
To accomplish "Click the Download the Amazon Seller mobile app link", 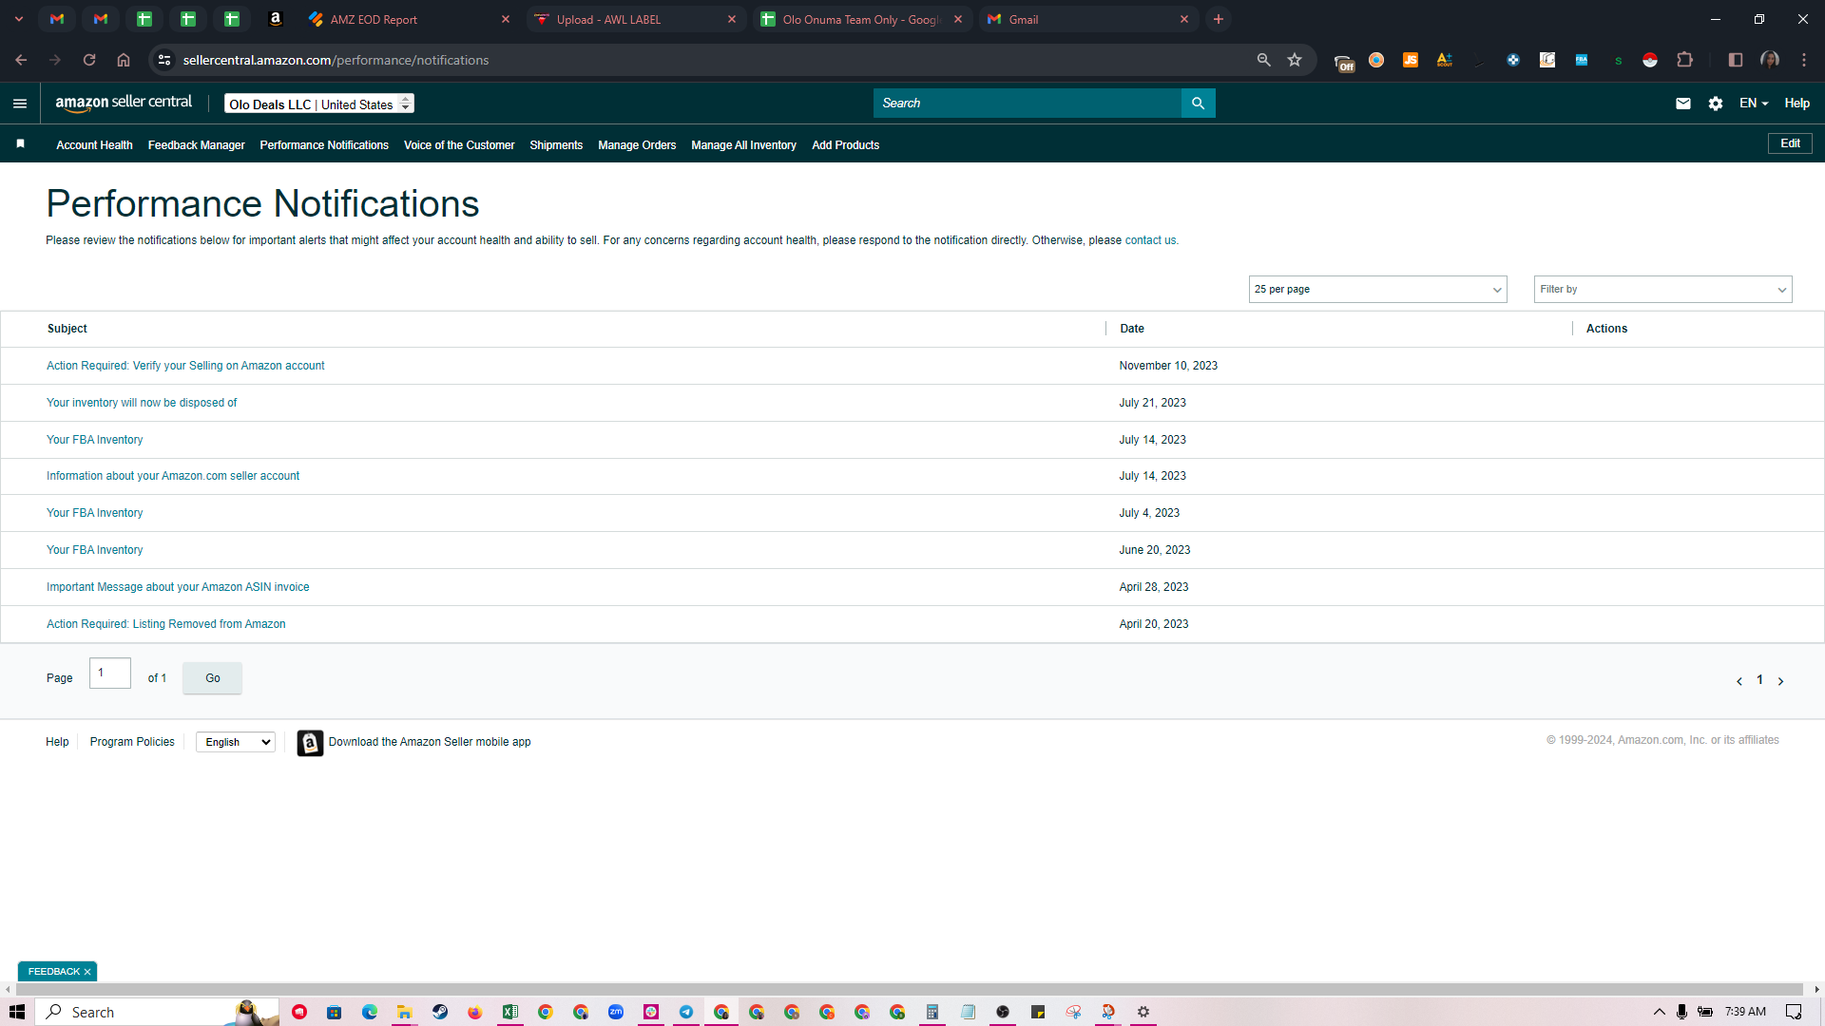I will (430, 742).
